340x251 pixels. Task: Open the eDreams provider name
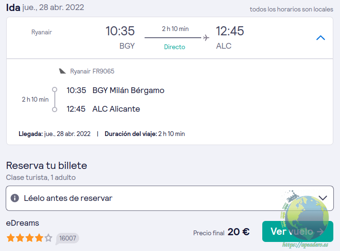tap(22, 223)
